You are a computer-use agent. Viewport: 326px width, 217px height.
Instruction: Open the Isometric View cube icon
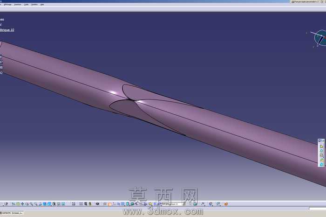click(49, 204)
